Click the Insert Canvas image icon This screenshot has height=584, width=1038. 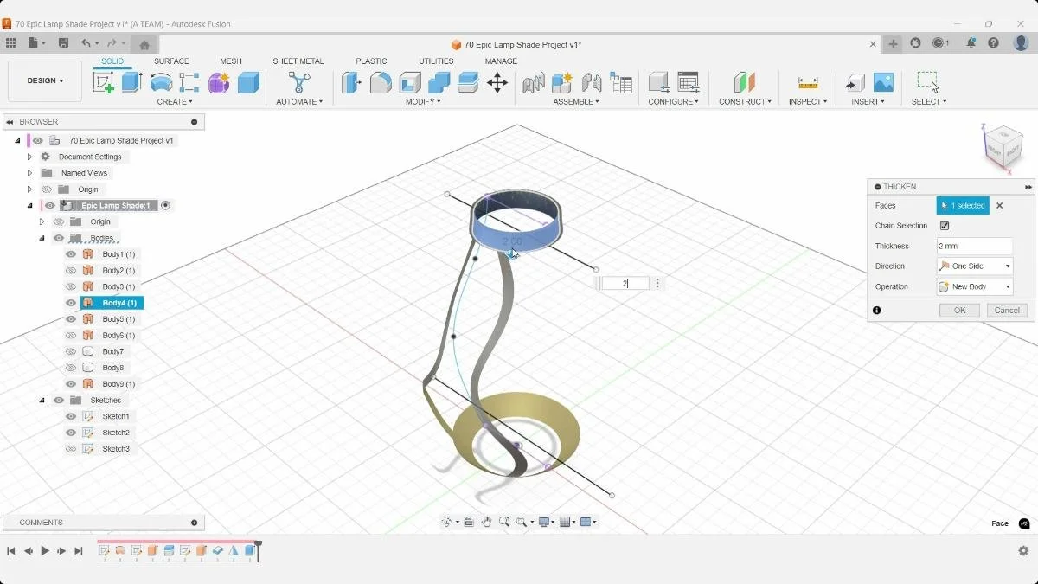(x=883, y=82)
